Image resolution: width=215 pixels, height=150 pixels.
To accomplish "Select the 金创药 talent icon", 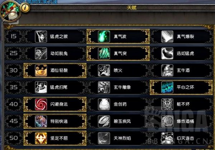I will point(104,104).
